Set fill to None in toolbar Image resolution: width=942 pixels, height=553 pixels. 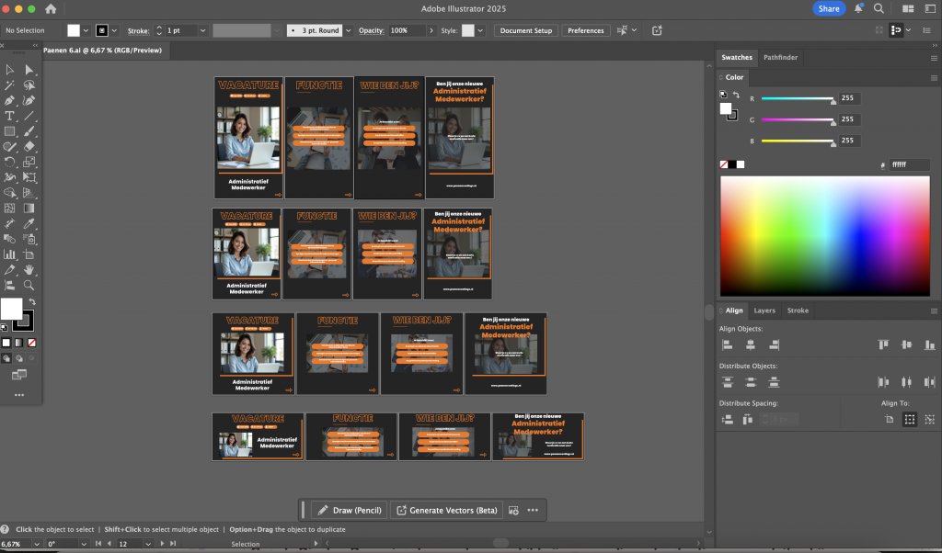[32, 343]
